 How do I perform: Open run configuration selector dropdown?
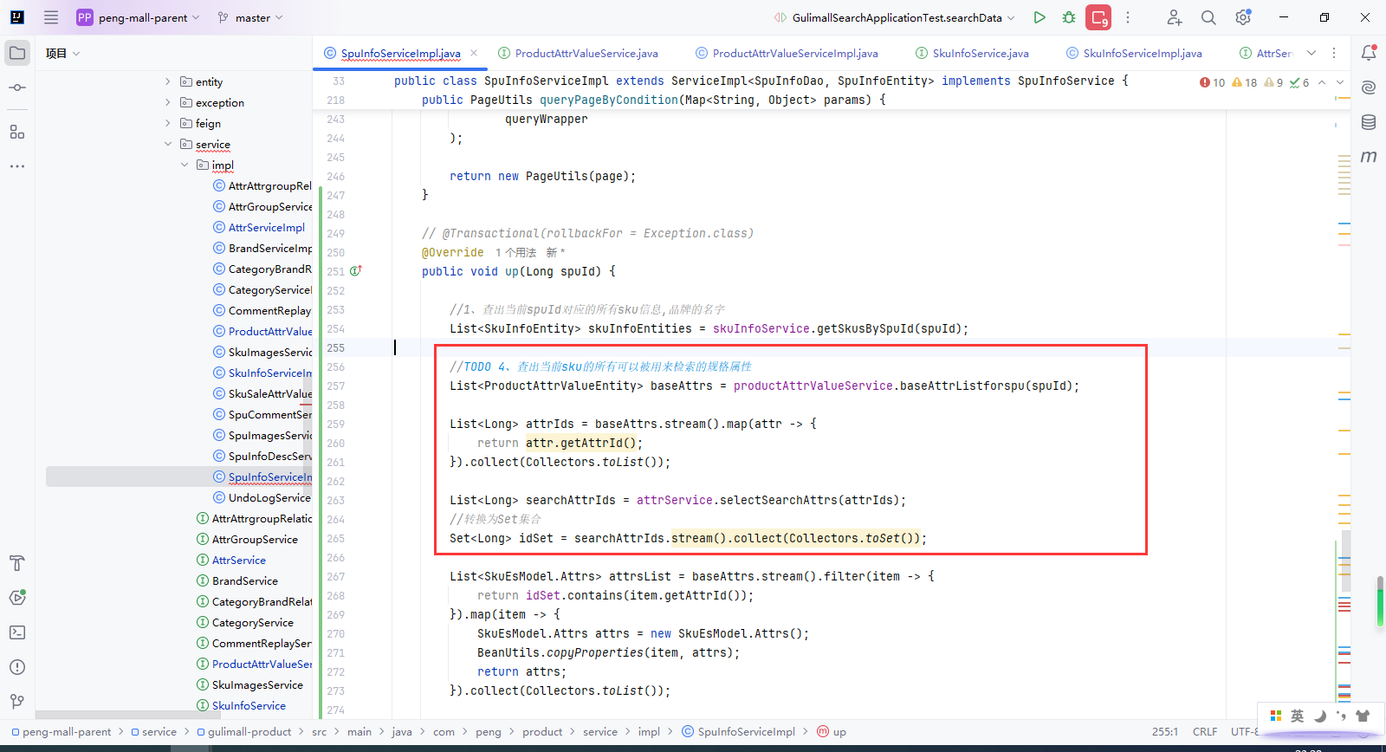(895, 17)
